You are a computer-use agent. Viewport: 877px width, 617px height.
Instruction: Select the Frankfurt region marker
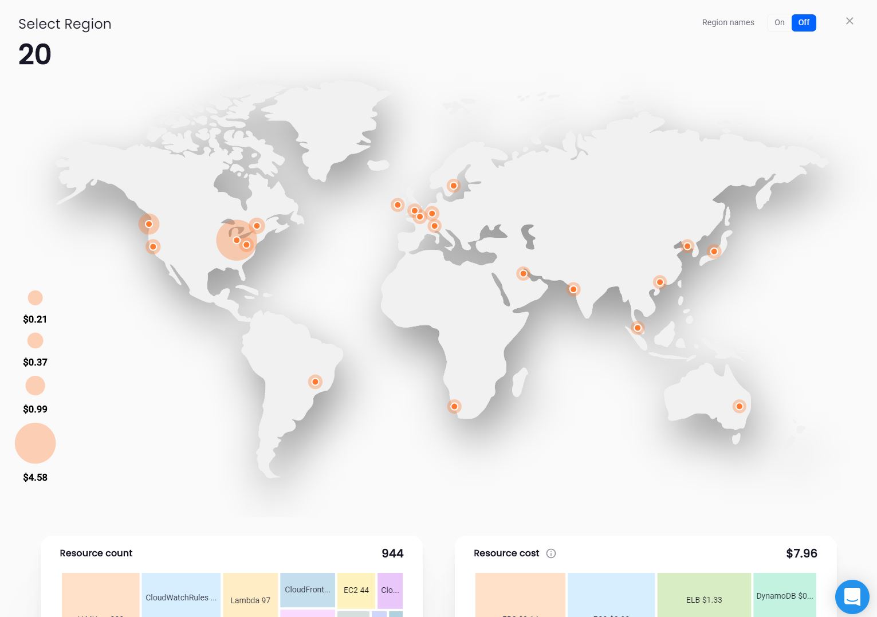pyautogui.click(x=432, y=213)
